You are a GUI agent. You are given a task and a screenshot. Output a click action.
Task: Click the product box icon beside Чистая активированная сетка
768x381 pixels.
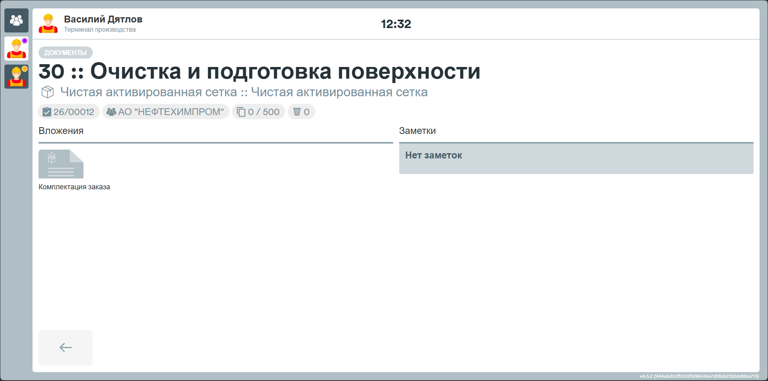pos(48,92)
